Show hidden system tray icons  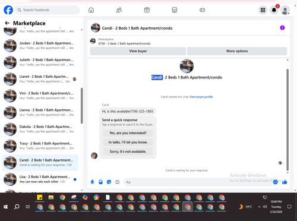259,207
